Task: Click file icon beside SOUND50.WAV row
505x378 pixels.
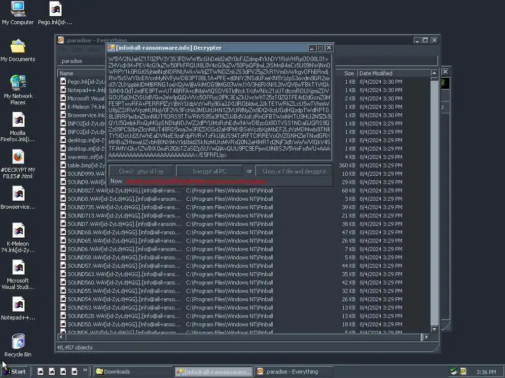Action: 63,324
